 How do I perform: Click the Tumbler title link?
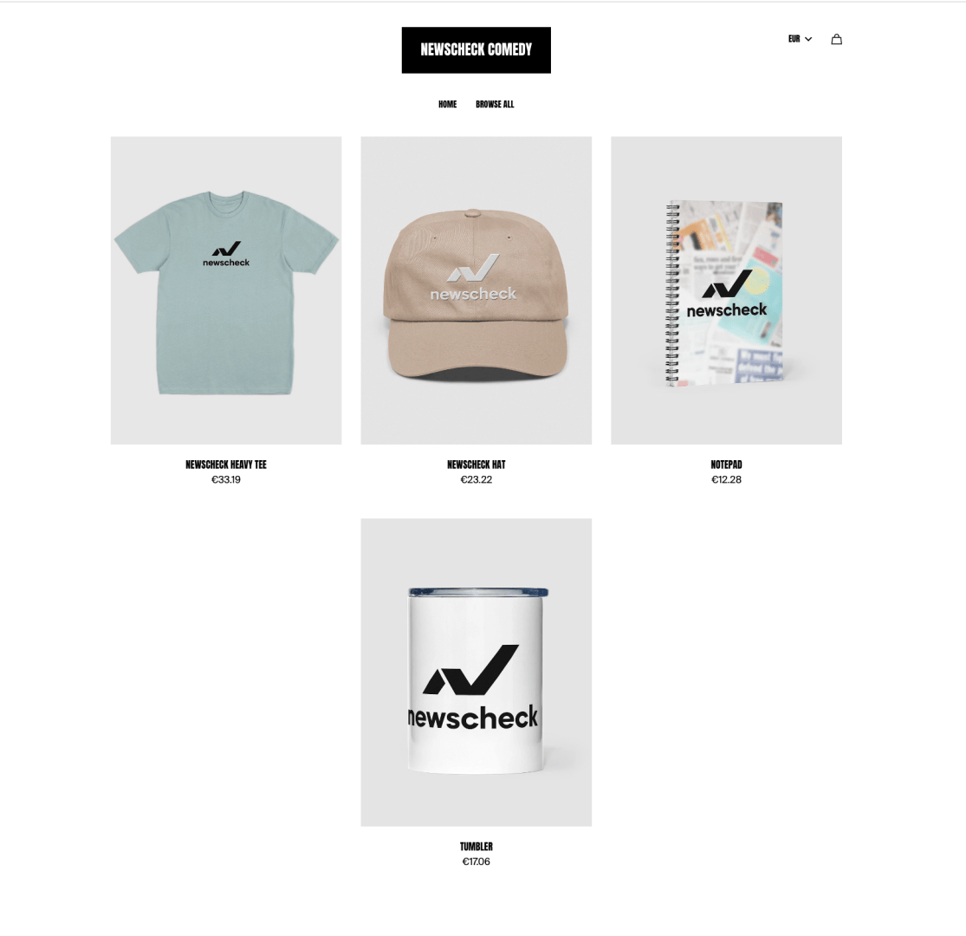coord(477,847)
